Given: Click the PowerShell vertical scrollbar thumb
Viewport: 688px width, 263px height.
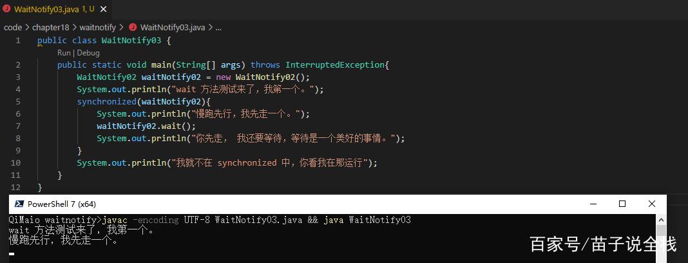Looking at the screenshot, I should 661,231.
